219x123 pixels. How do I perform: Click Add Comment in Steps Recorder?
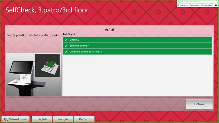[207, 5]
